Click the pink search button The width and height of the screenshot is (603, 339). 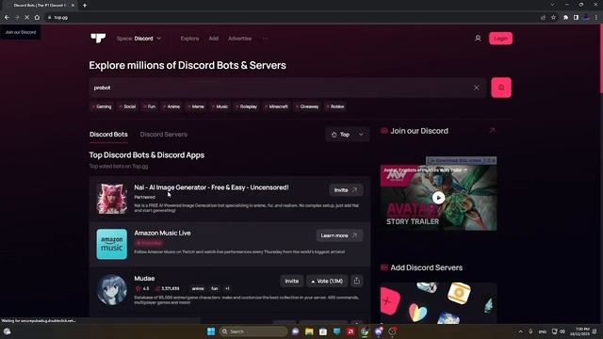(501, 88)
